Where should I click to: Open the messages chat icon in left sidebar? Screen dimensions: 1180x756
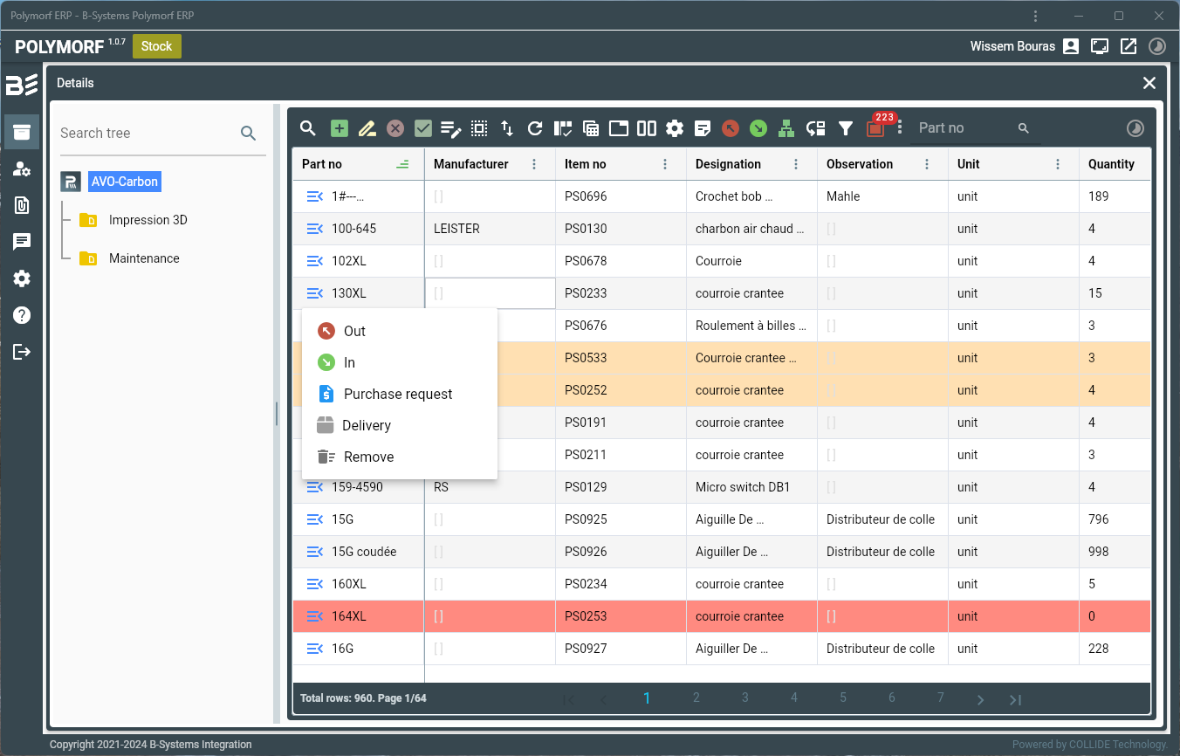22,242
